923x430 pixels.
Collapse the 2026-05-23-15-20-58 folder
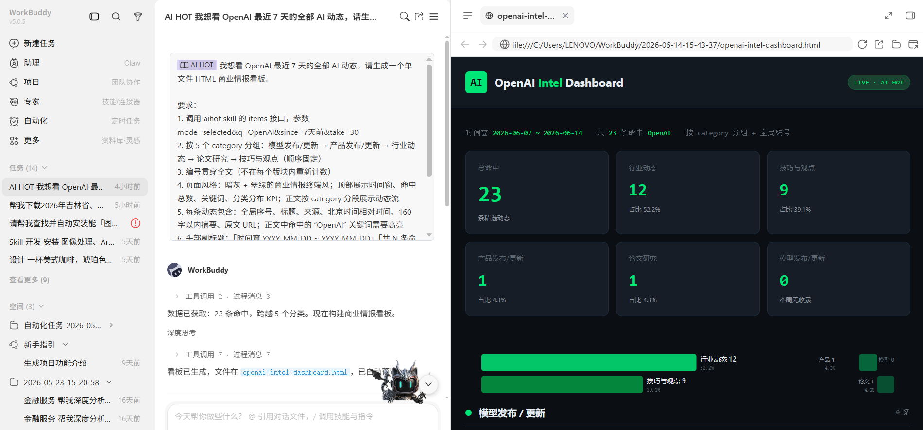pyautogui.click(x=109, y=382)
